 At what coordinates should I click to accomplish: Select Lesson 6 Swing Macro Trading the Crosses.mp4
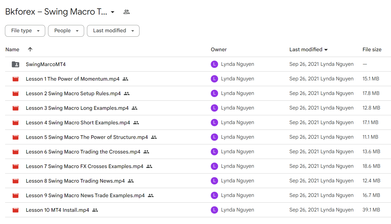(83, 152)
